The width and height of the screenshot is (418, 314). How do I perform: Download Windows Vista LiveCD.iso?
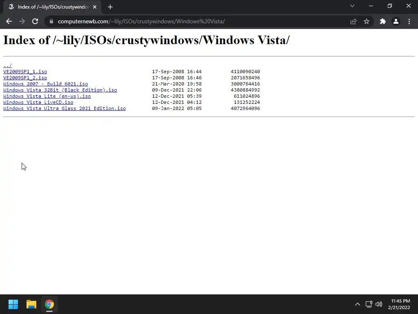[38, 102]
